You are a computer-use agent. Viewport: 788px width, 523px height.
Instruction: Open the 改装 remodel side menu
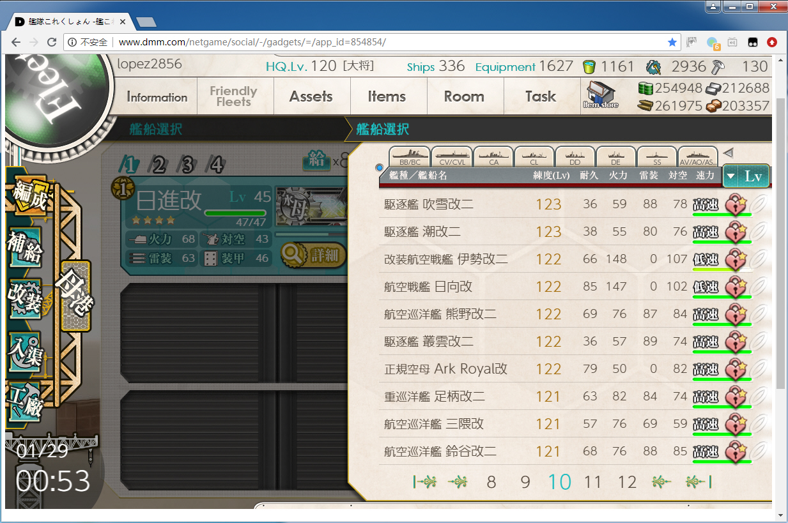tap(26, 299)
